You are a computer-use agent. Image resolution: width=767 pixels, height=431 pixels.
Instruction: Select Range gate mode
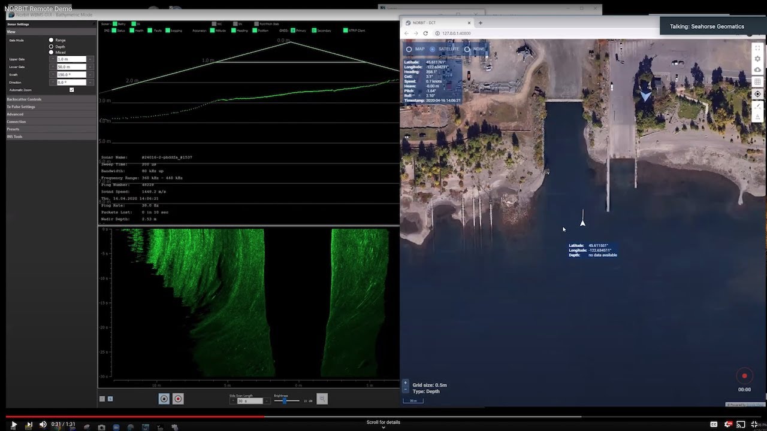pyautogui.click(x=51, y=40)
